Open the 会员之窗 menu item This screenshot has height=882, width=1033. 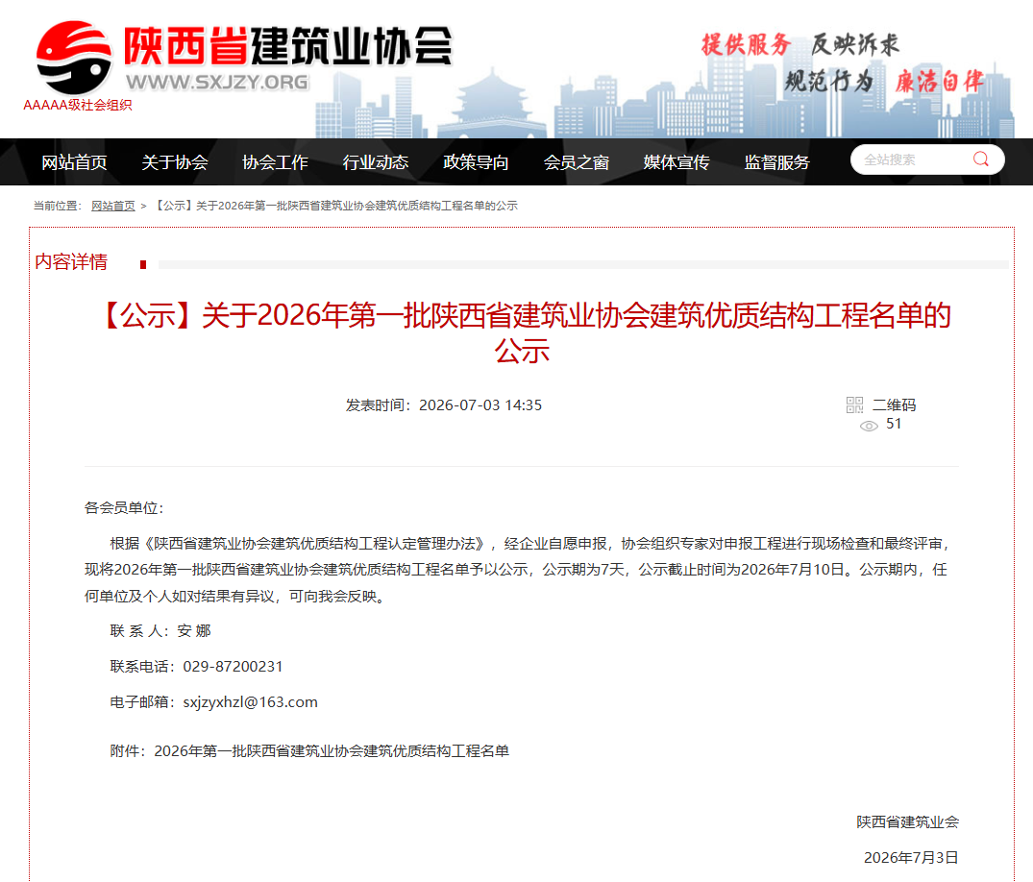pyautogui.click(x=576, y=162)
